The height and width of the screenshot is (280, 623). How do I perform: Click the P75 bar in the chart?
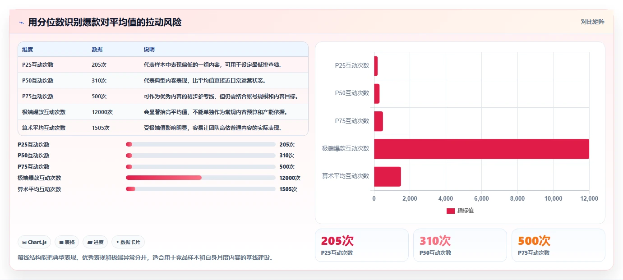pos(378,121)
